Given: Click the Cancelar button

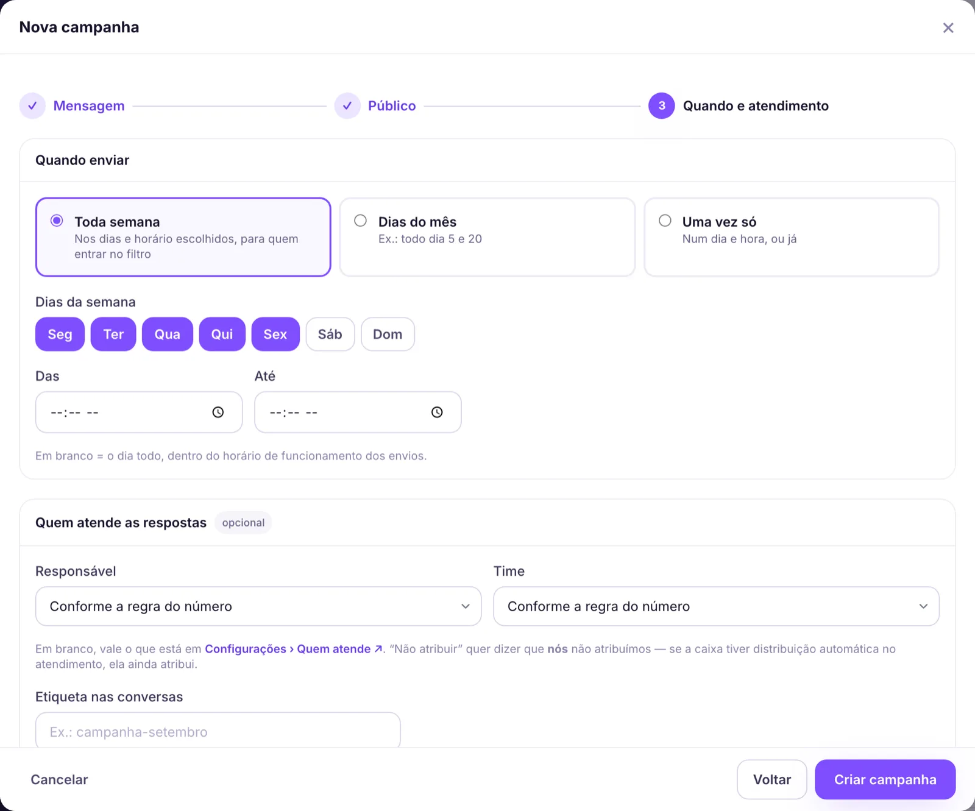Looking at the screenshot, I should coord(60,779).
